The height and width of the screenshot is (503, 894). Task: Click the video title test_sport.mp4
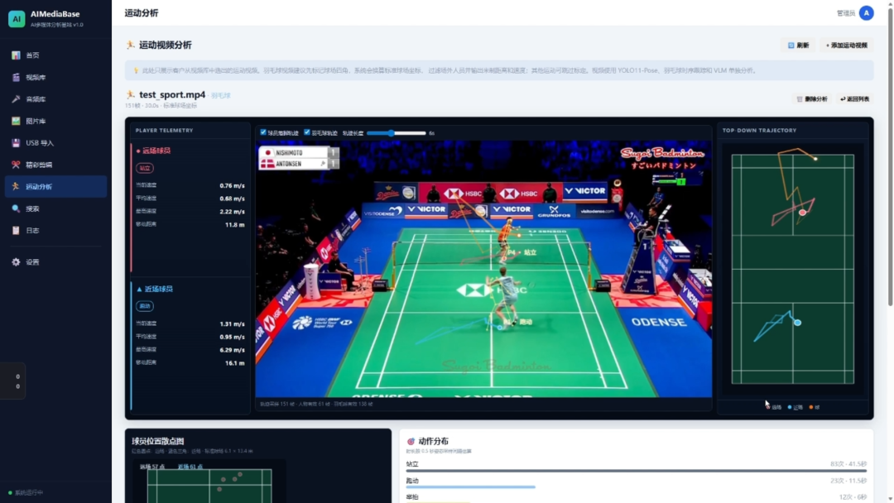click(x=172, y=94)
